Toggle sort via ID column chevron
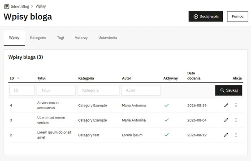Image resolution: width=251 pixels, height=161 pixels. (18, 78)
